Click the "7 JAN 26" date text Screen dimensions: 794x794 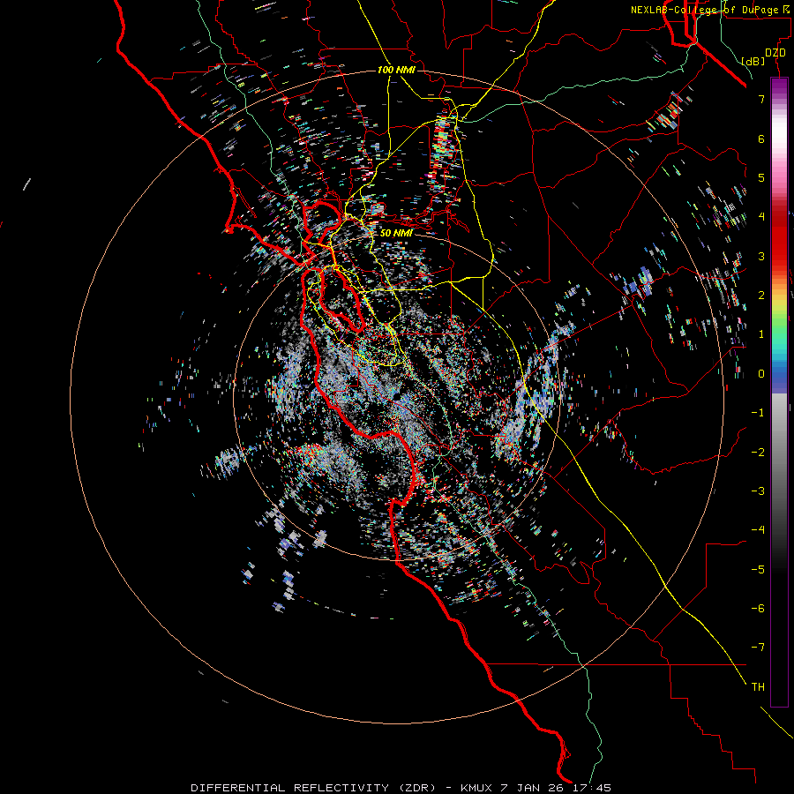(533, 788)
